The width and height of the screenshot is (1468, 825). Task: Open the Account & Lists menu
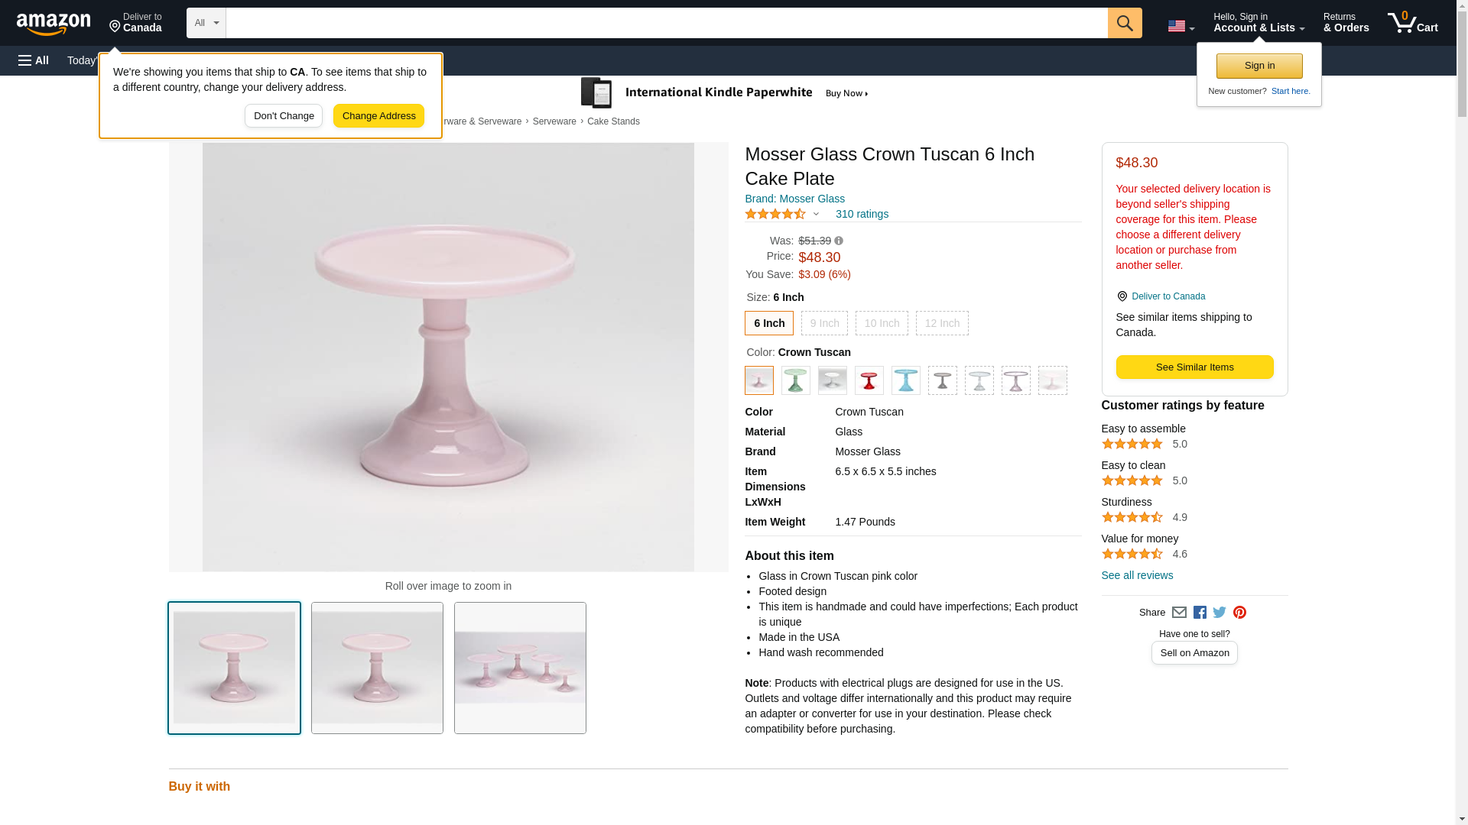click(x=1259, y=23)
